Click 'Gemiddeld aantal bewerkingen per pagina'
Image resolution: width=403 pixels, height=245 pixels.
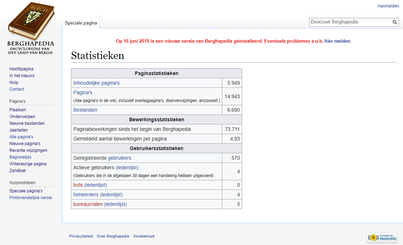point(120,139)
